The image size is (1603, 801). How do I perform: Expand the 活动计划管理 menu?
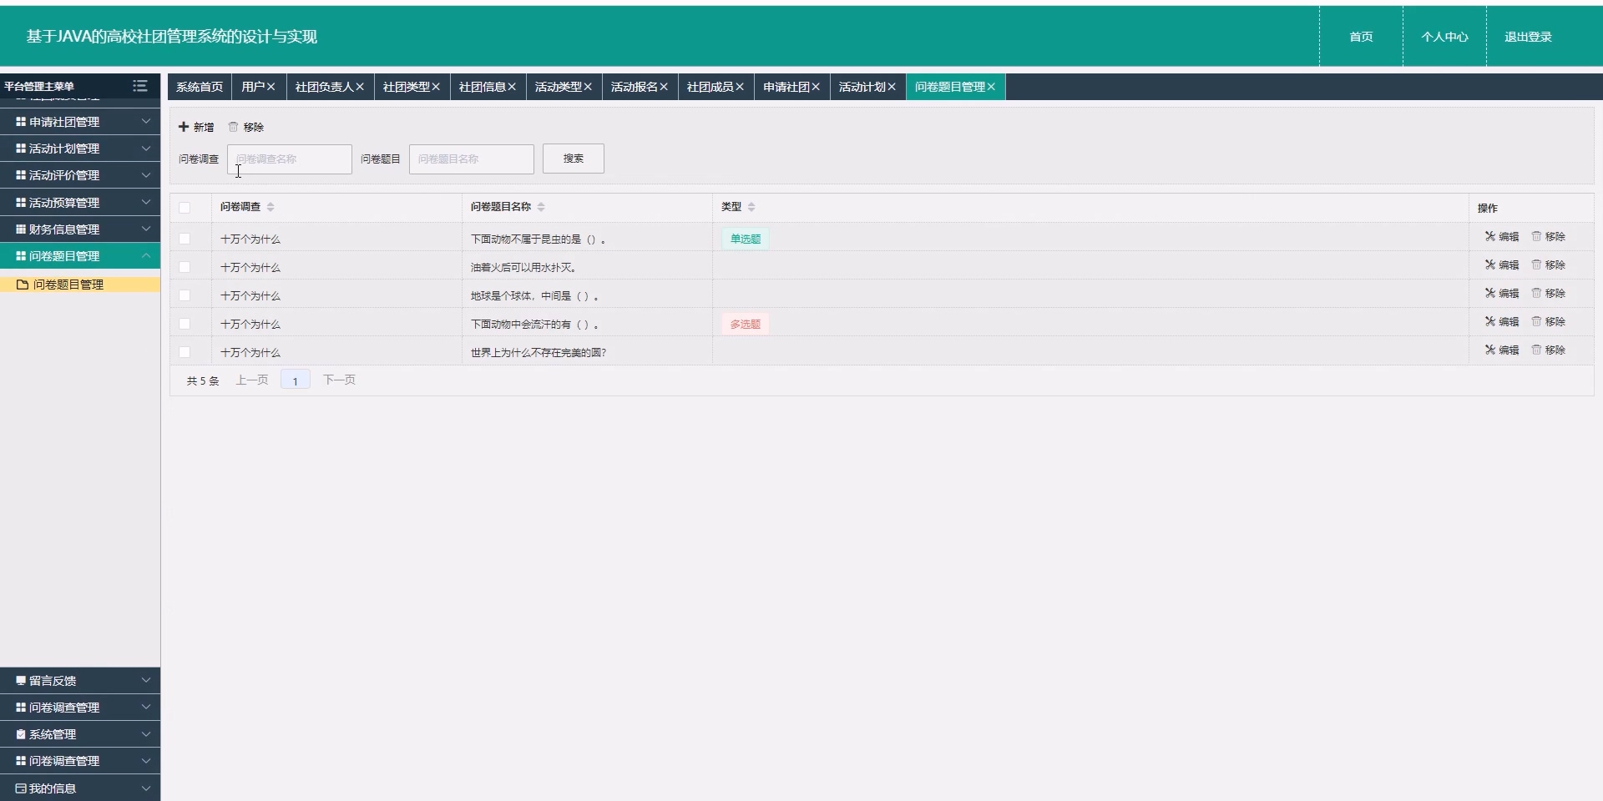[x=80, y=149]
